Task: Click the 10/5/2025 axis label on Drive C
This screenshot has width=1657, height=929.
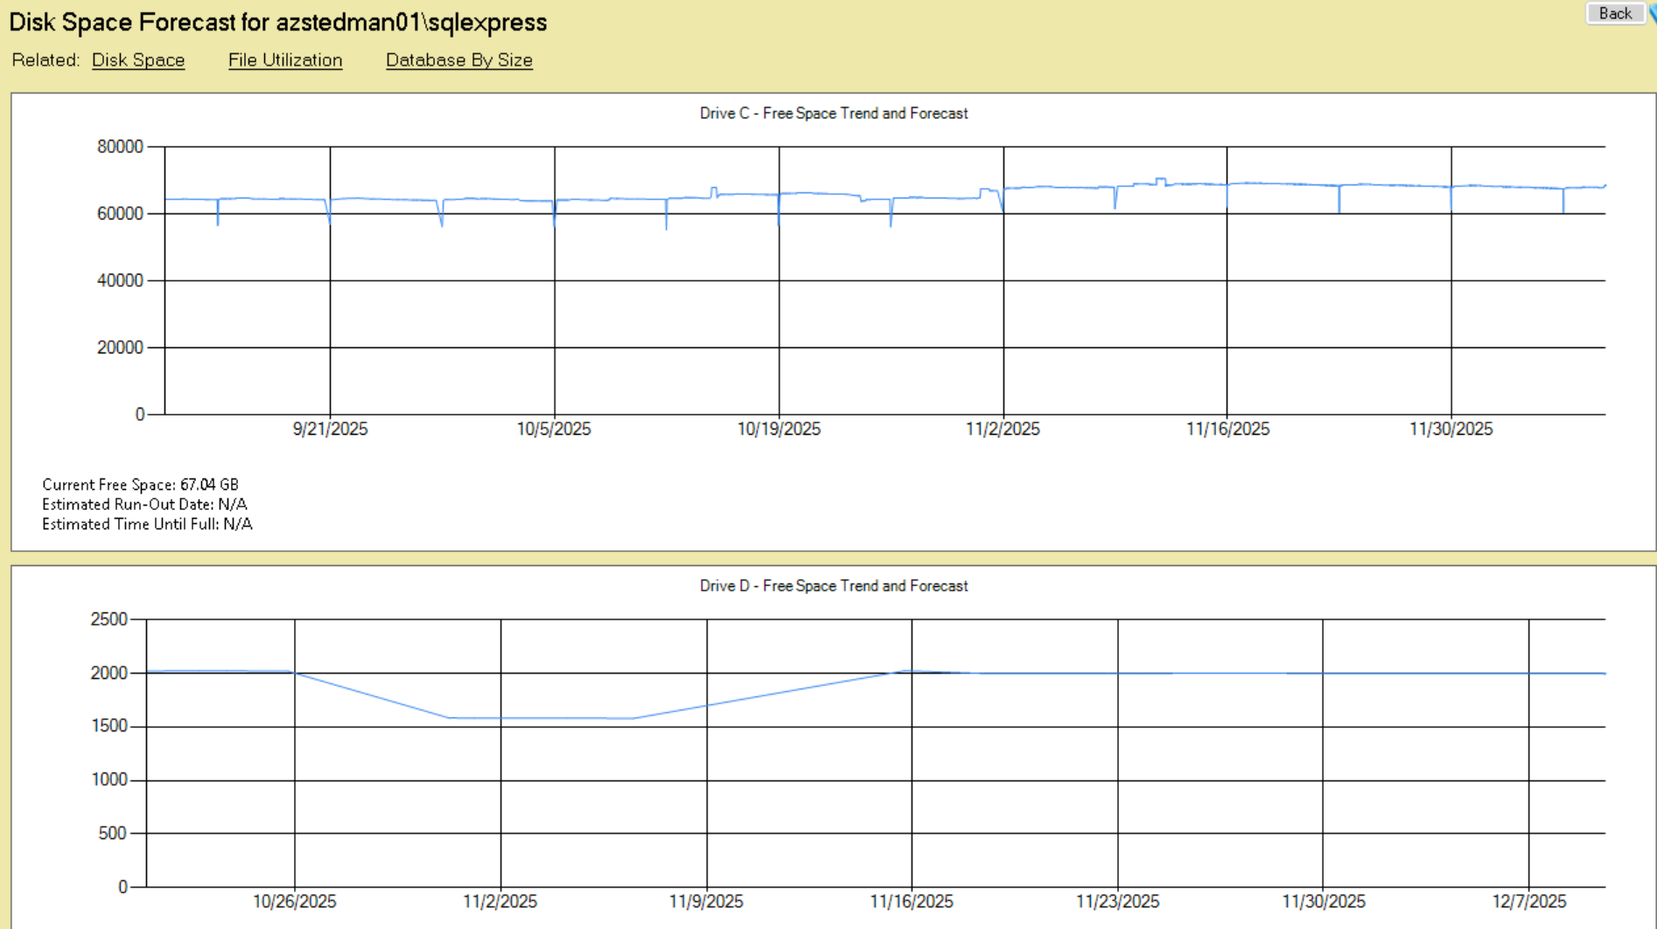Action: click(554, 430)
